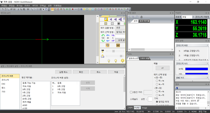Image resolution: width=210 pixels, height=113 pixels.
Task: Open the 좌표계 로컬 dropdown
Action: click(188, 17)
